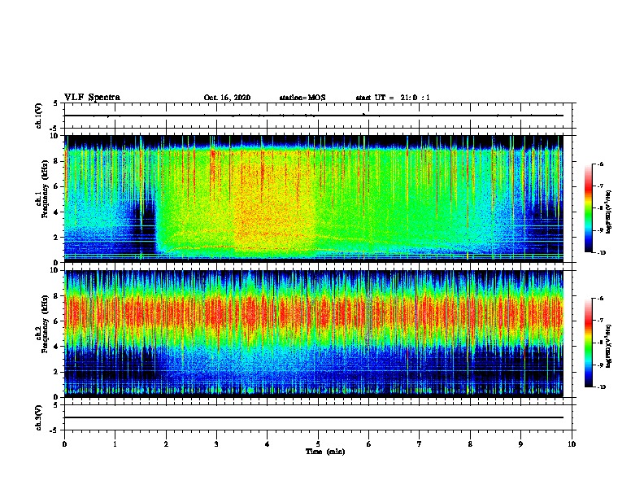Click the time axis tick label '5'
644x498 pixels.
coord(318,444)
